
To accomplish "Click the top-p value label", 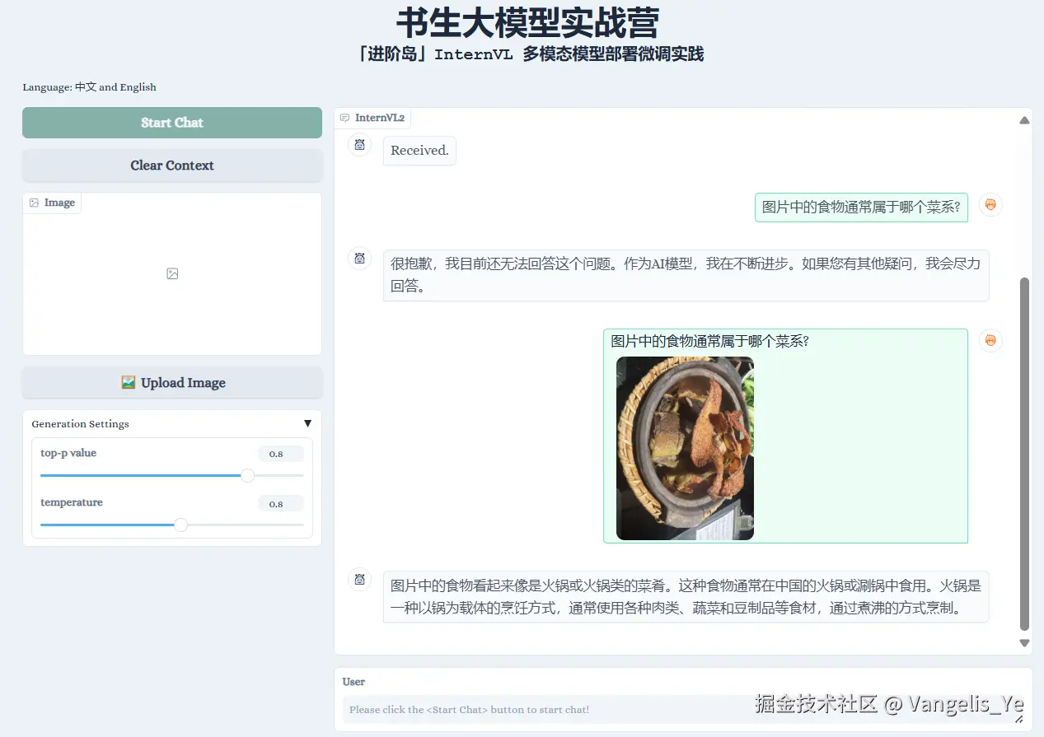I will [68, 453].
